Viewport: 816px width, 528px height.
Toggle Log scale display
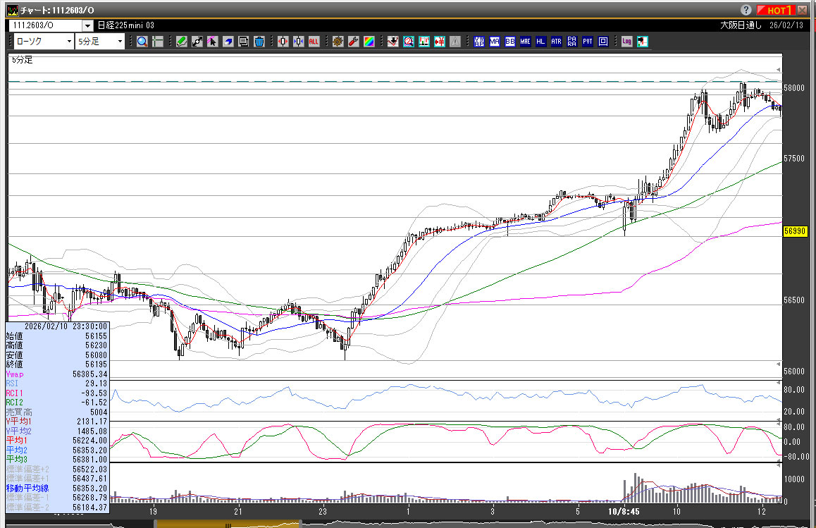(x=626, y=42)
